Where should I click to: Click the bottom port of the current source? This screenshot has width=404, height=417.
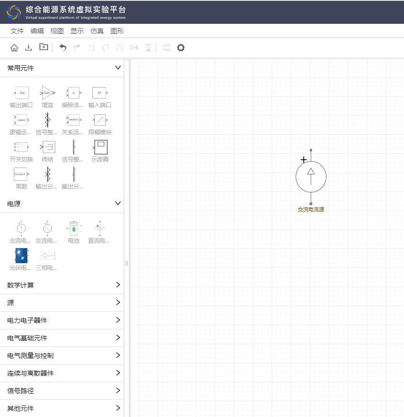click(311, 204)
